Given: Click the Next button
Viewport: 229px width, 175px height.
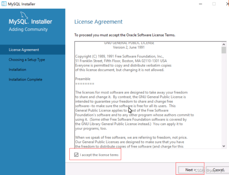Looking at the screenshot, I should click(x=191, y=170).
